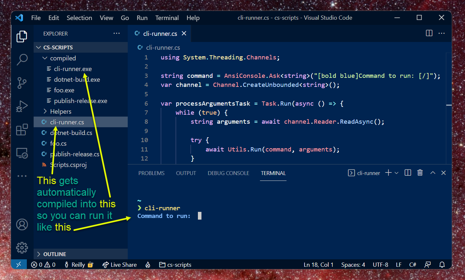Open the Remote Explorer view

[22, 153]
